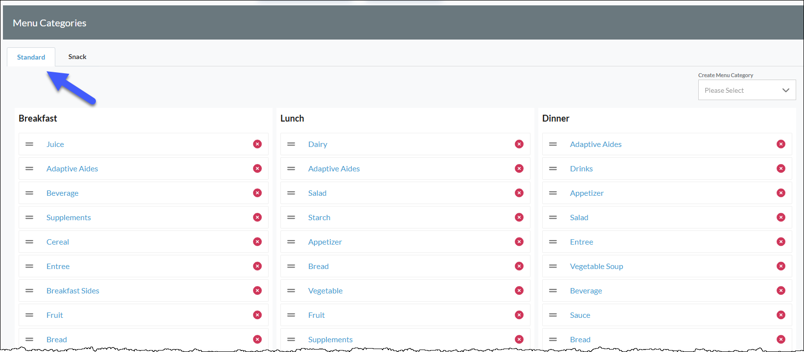
Task: Remove Dinner Adaptive Aides red X
Action: pyautogui.click(x=781, y=144)
